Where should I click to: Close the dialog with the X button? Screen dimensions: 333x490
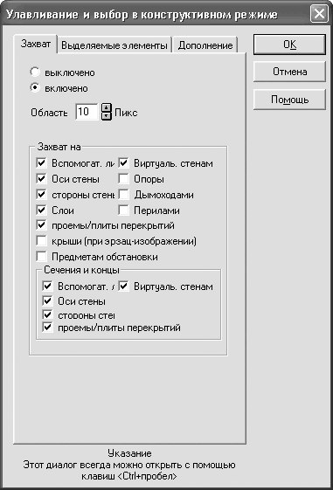[x=319, y=14]
